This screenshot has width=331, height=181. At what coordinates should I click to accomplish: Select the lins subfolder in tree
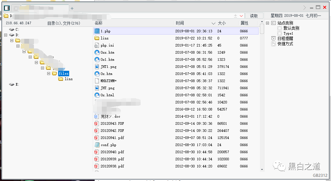(x=69, y=79)
